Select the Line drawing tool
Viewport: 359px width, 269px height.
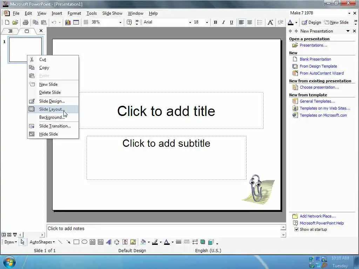pyautogui.click(x=60, y=242)
